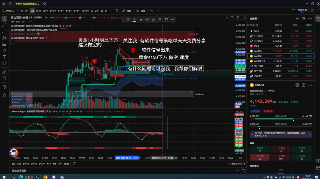Select the text annotation tool
This screenshot has width=320, height=179.
4,57
